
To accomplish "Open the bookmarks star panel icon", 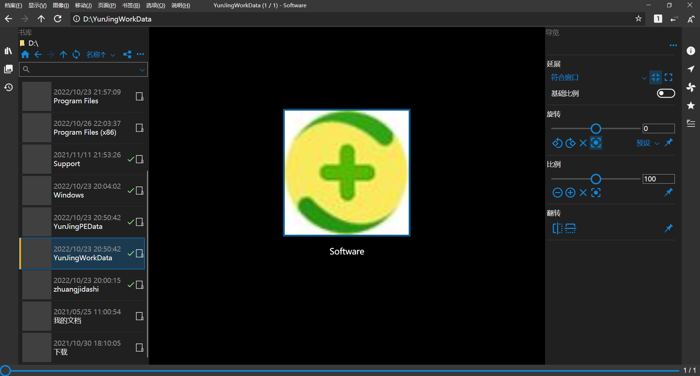I will pyautogui.click(x=691, y=105).
